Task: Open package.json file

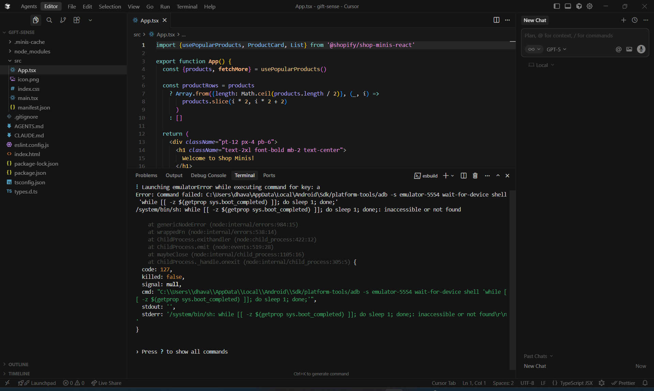Action: point(63,173)
